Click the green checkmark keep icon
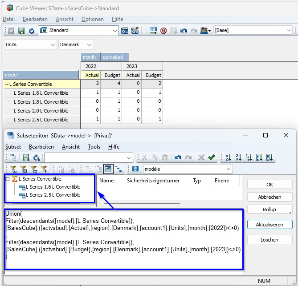Image resolution: width=298 pixels, height=286 pixels. (211, 157)
